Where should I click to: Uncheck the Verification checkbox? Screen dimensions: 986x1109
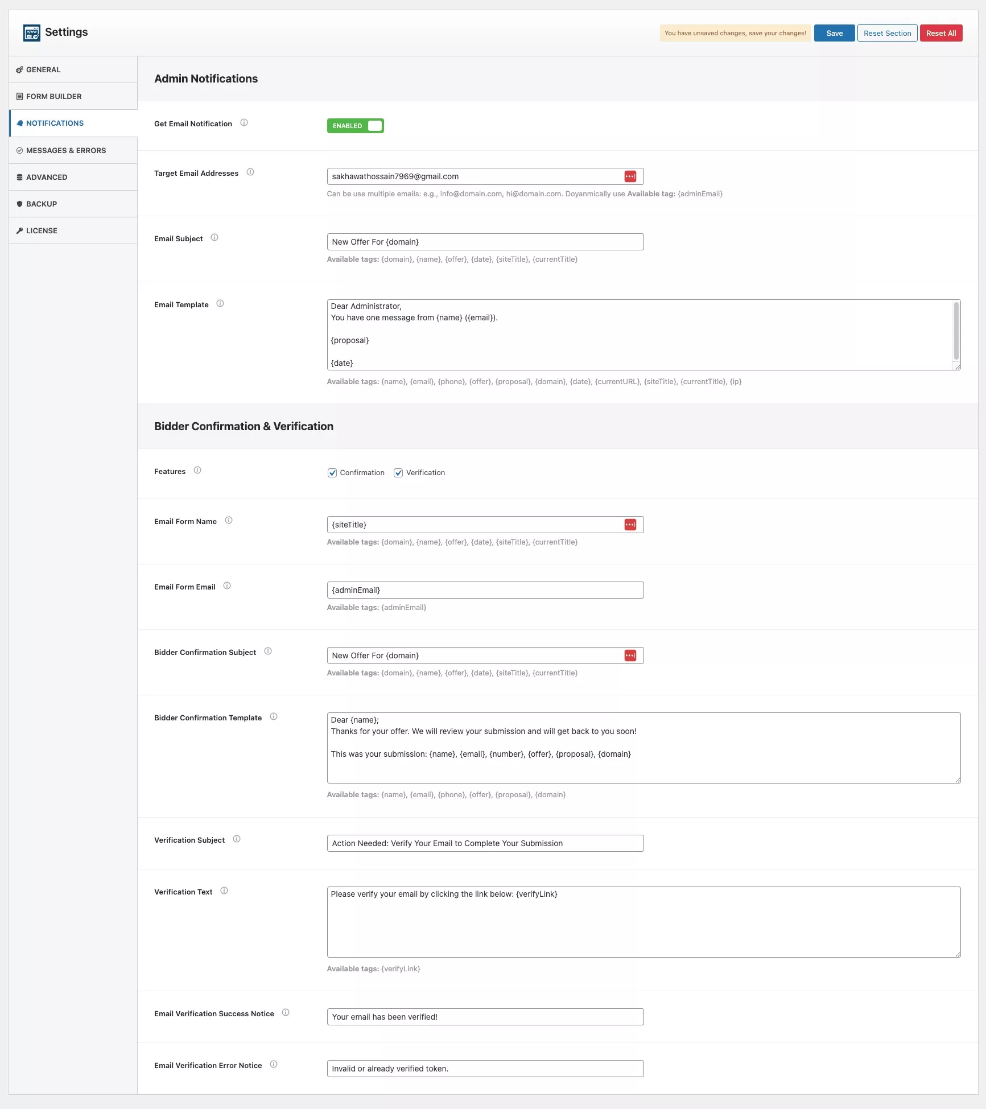click(x=398, y=473)
